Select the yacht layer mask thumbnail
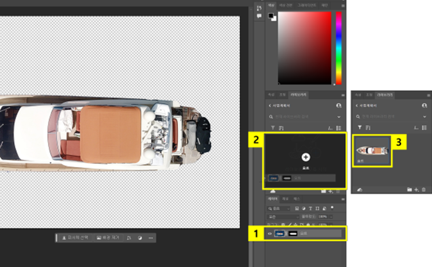This screenshot has height=267, width=432. [x=293, y=234]
